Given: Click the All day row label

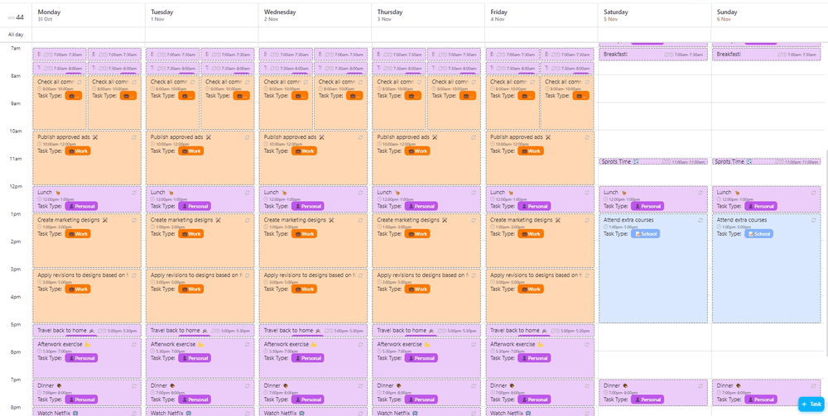Looking at the screenshot, I should point(16,35).
